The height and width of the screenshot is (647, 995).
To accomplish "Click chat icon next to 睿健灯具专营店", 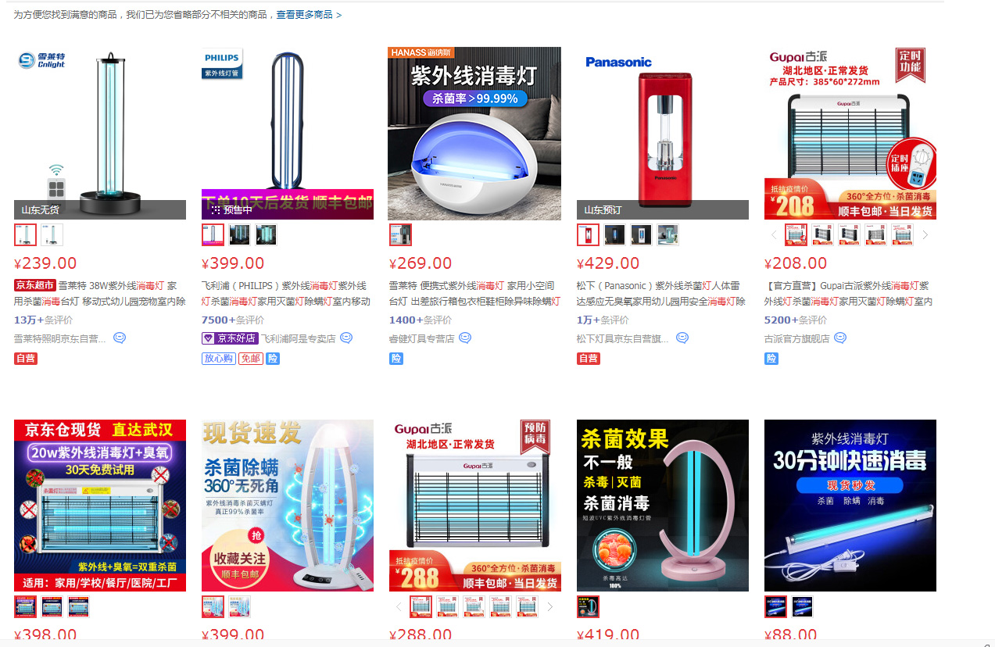I will coord(465,338).
